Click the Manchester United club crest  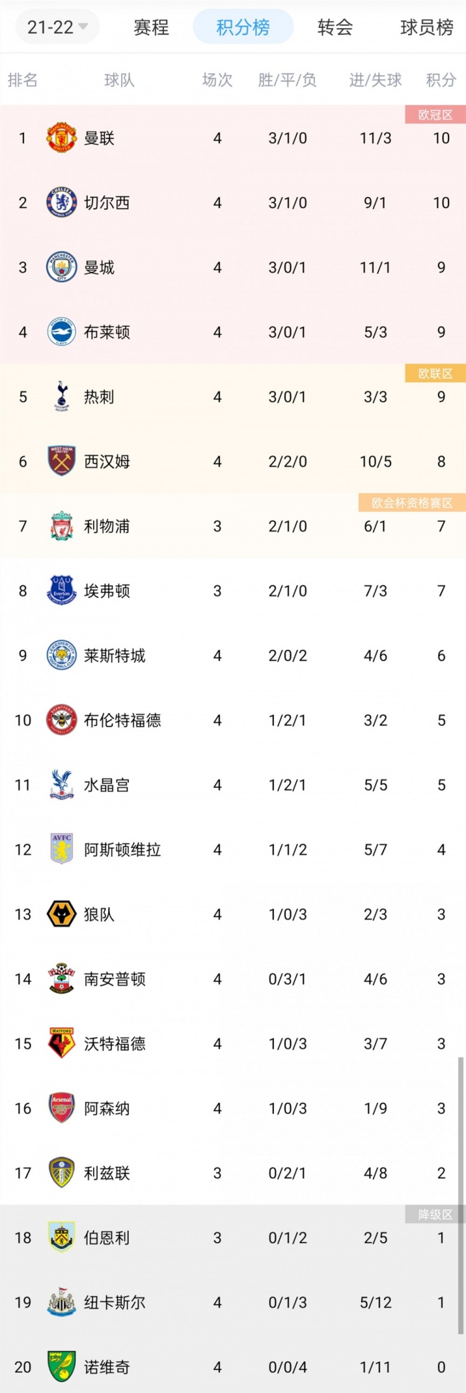click(x=62, y=138)
